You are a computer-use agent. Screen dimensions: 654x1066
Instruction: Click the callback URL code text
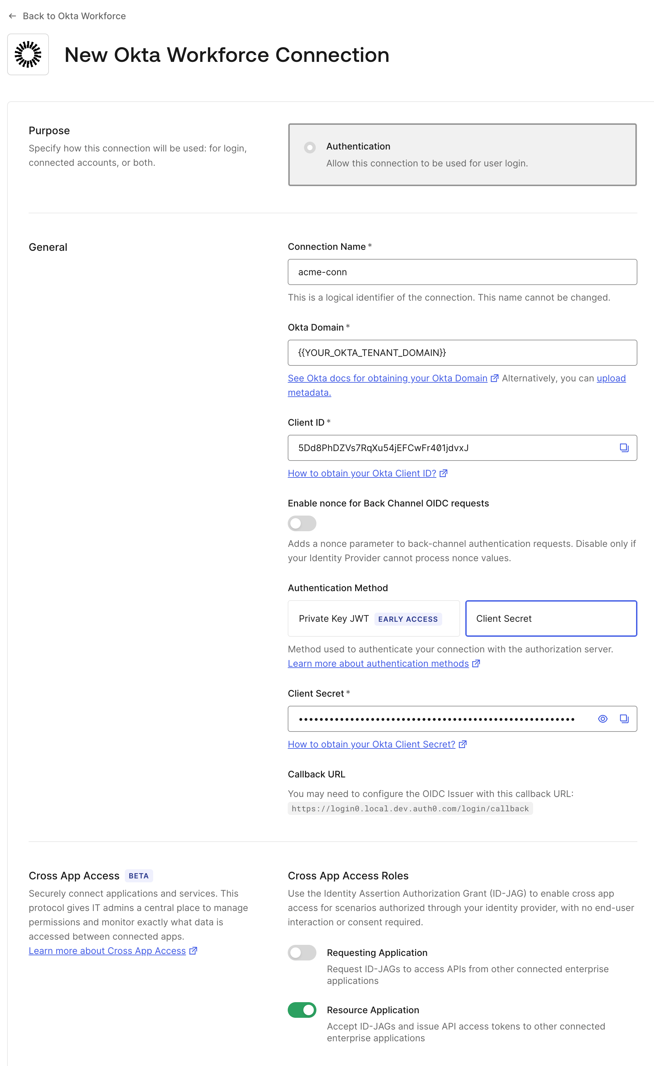(410, 809)
